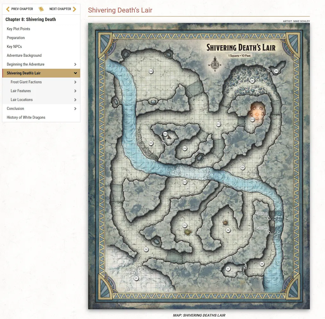Viewport: 325px width, 319px height.
Task: Click the D5 location marker
Action: 242,168
